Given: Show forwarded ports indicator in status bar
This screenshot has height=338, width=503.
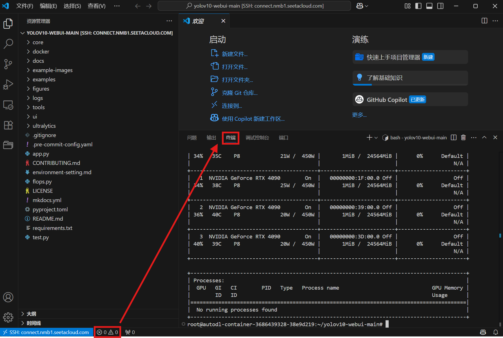Looking at the screenshot, I should point(130,332).
